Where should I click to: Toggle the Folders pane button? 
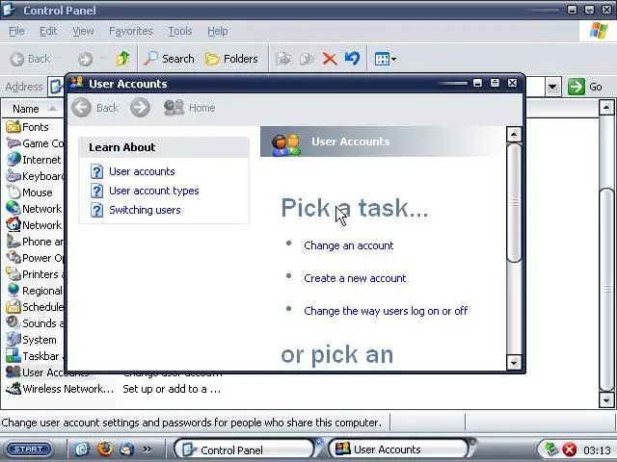pos(231,59)
